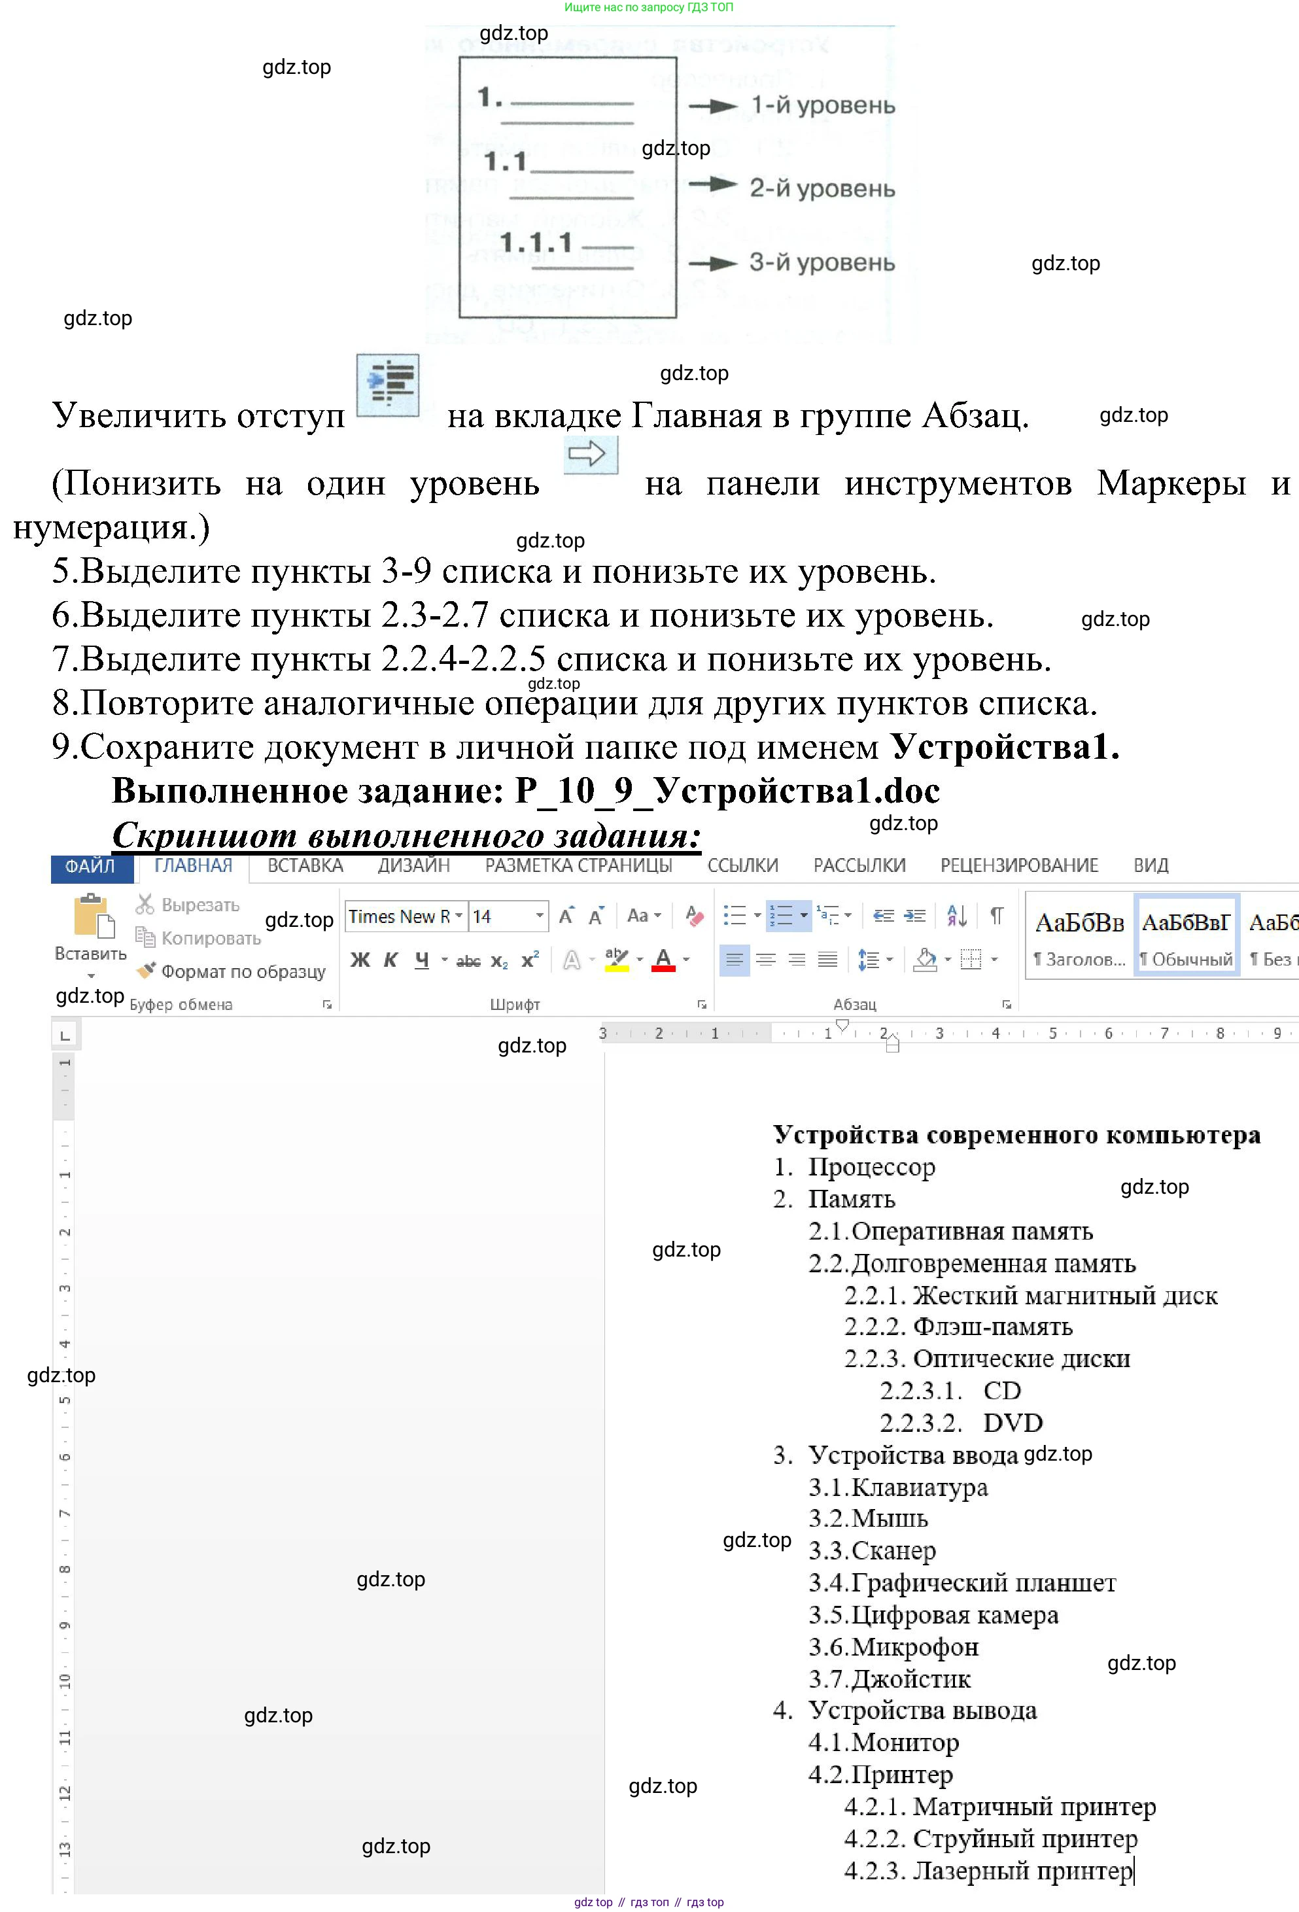The width and height of the screenshot is (1299, 1912).
Task: Click the first-line indent marker on ruler
Action: tap(842, 1025)
